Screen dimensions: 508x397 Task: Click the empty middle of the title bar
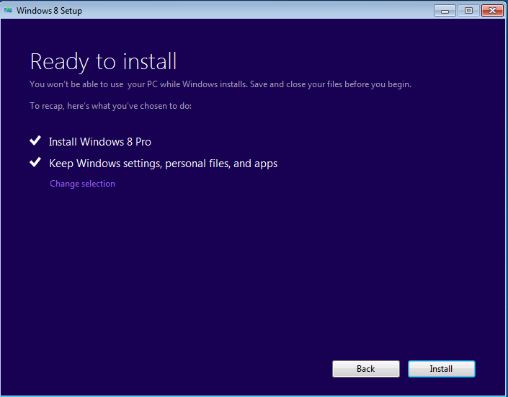pyautogui.click(x=252, y=10)
